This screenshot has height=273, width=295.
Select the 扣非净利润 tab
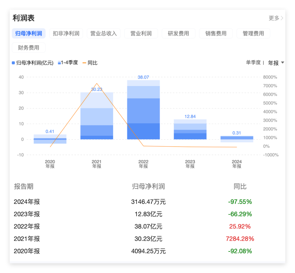click(66, 33)
